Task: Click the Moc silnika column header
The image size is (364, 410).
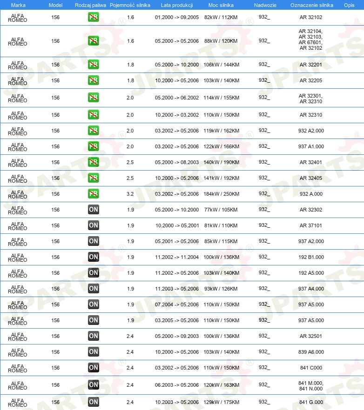Action: click(x=221, y=5)
